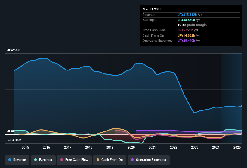The image size is (247, 168).
Task: Click the Free Cash Flow label in tooltip
Action: coord(154,30)
